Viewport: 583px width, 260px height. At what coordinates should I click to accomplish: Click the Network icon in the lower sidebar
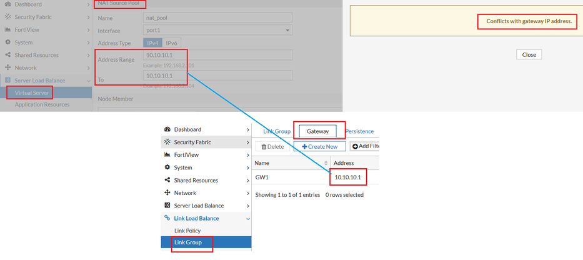click(167, 192)
